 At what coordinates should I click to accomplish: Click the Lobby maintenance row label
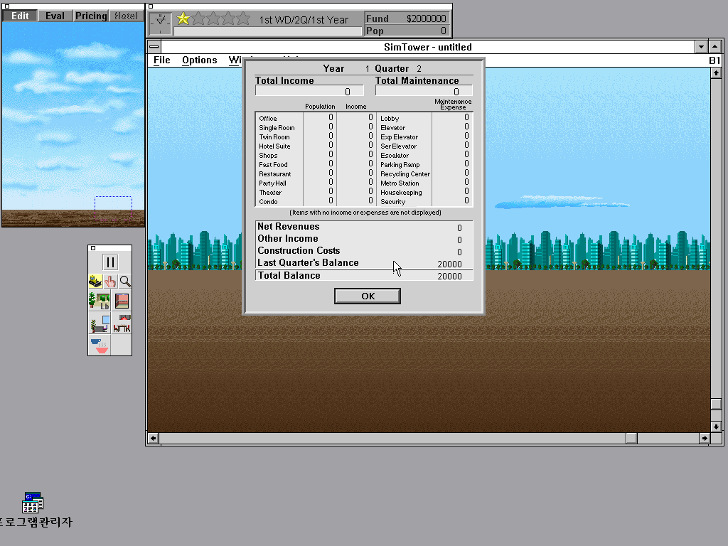pos(390,119)
